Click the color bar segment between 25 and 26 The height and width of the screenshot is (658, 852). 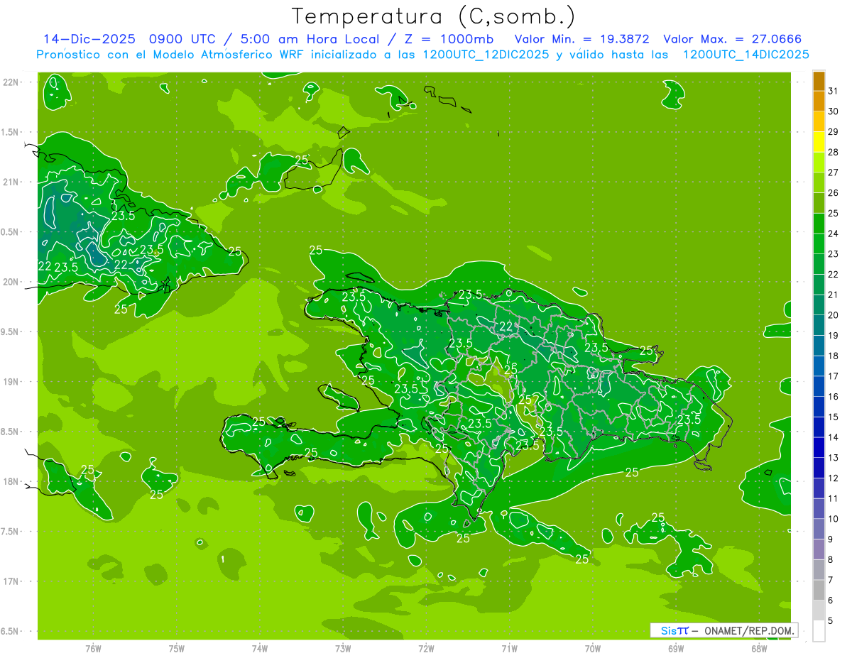(819, 203)
